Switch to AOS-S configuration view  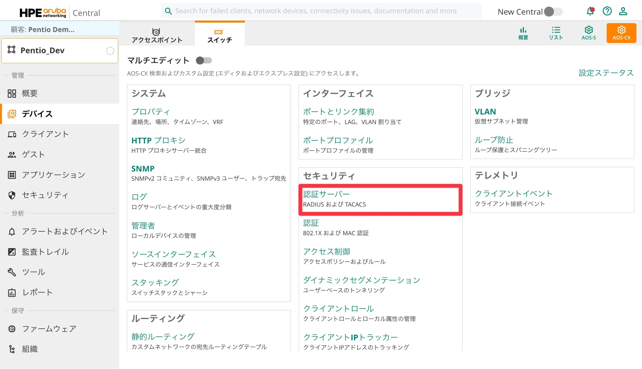588,33
